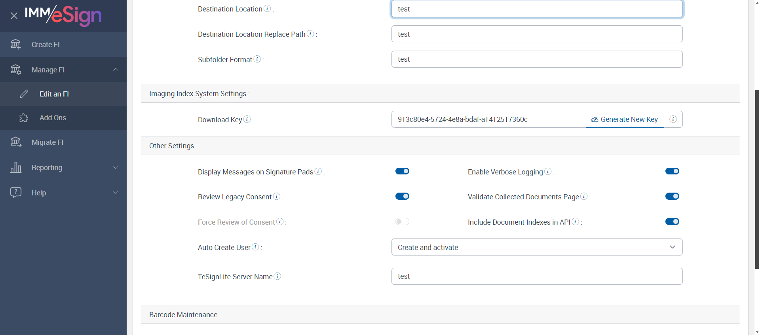Click the Generate New Key button

625,119
